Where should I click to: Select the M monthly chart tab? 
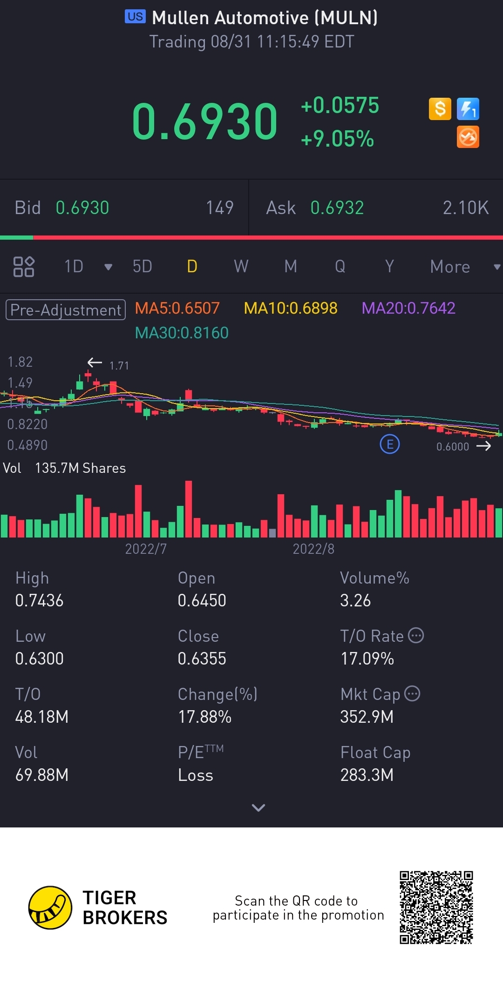tap(291, 267)
